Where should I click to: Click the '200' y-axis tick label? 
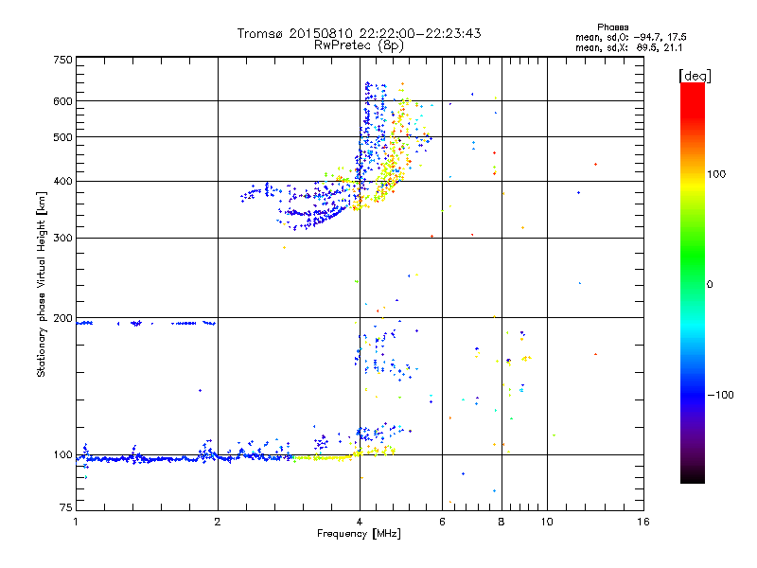tap(62, 318)
